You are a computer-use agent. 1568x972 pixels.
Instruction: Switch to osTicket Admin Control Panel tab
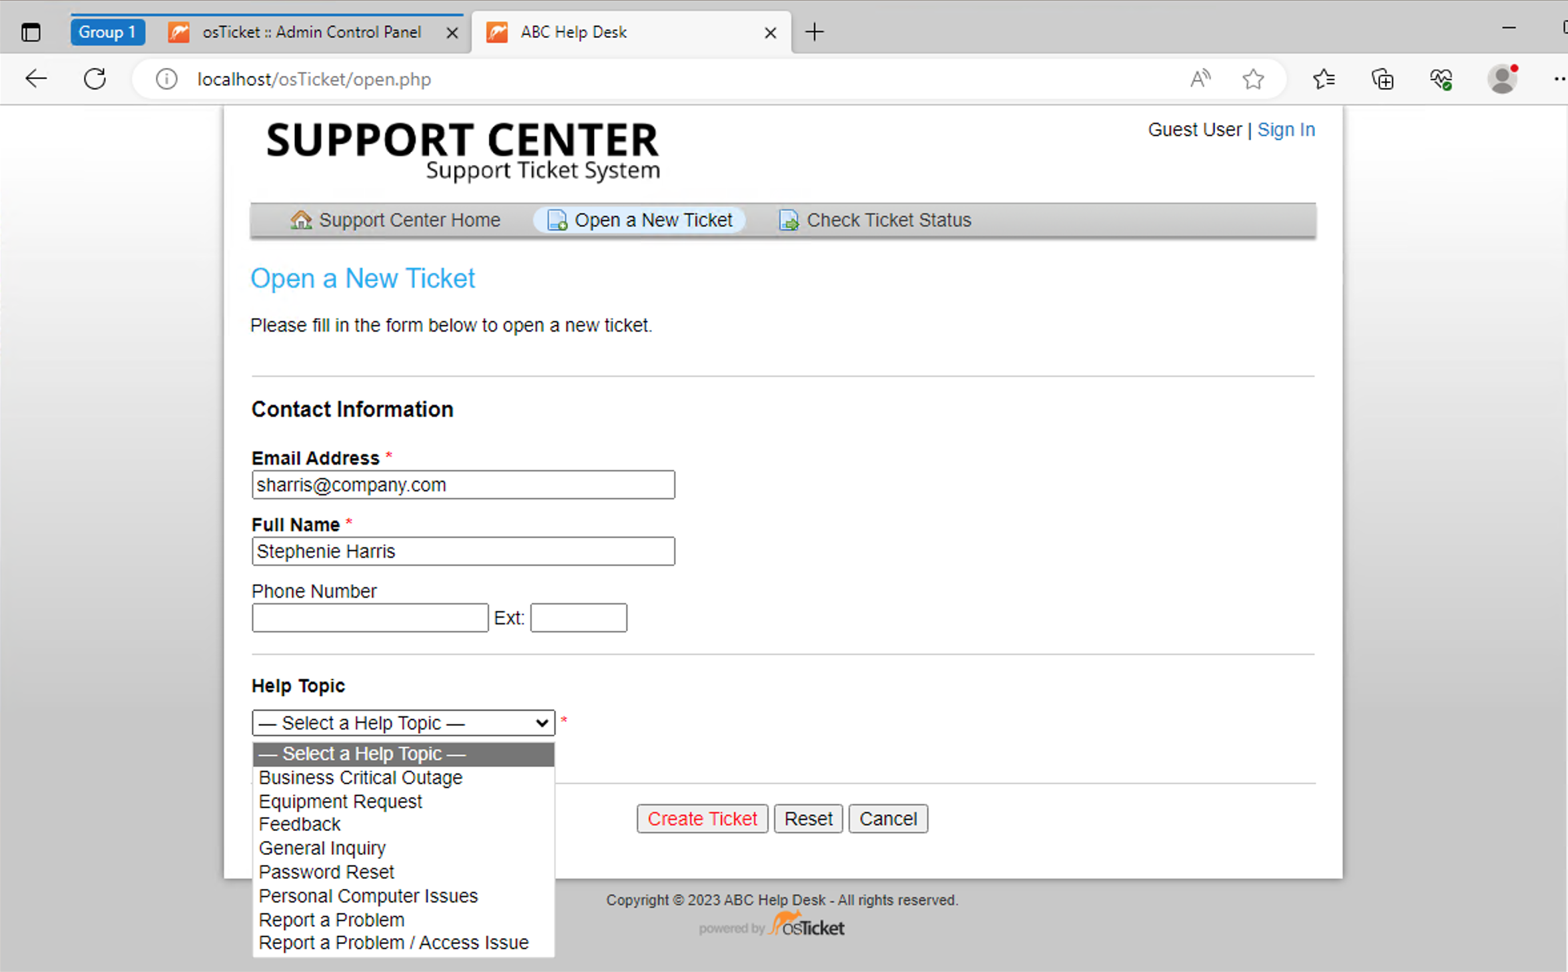(x=311, y=32)
